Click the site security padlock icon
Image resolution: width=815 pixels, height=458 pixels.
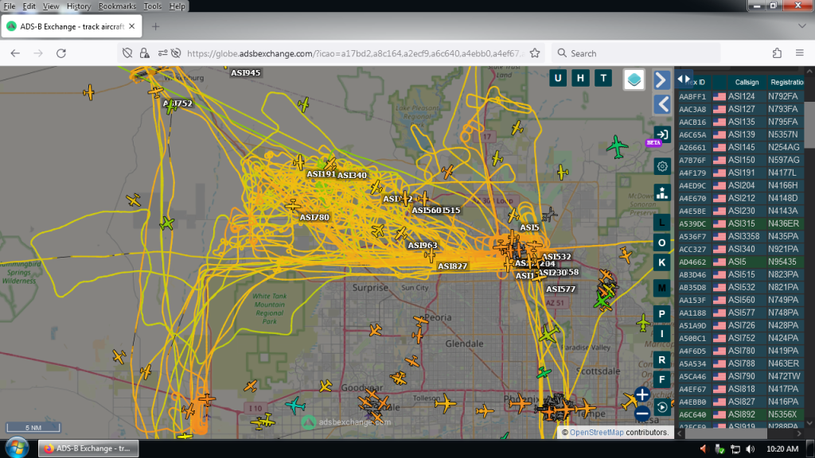[x=145, y=53]
